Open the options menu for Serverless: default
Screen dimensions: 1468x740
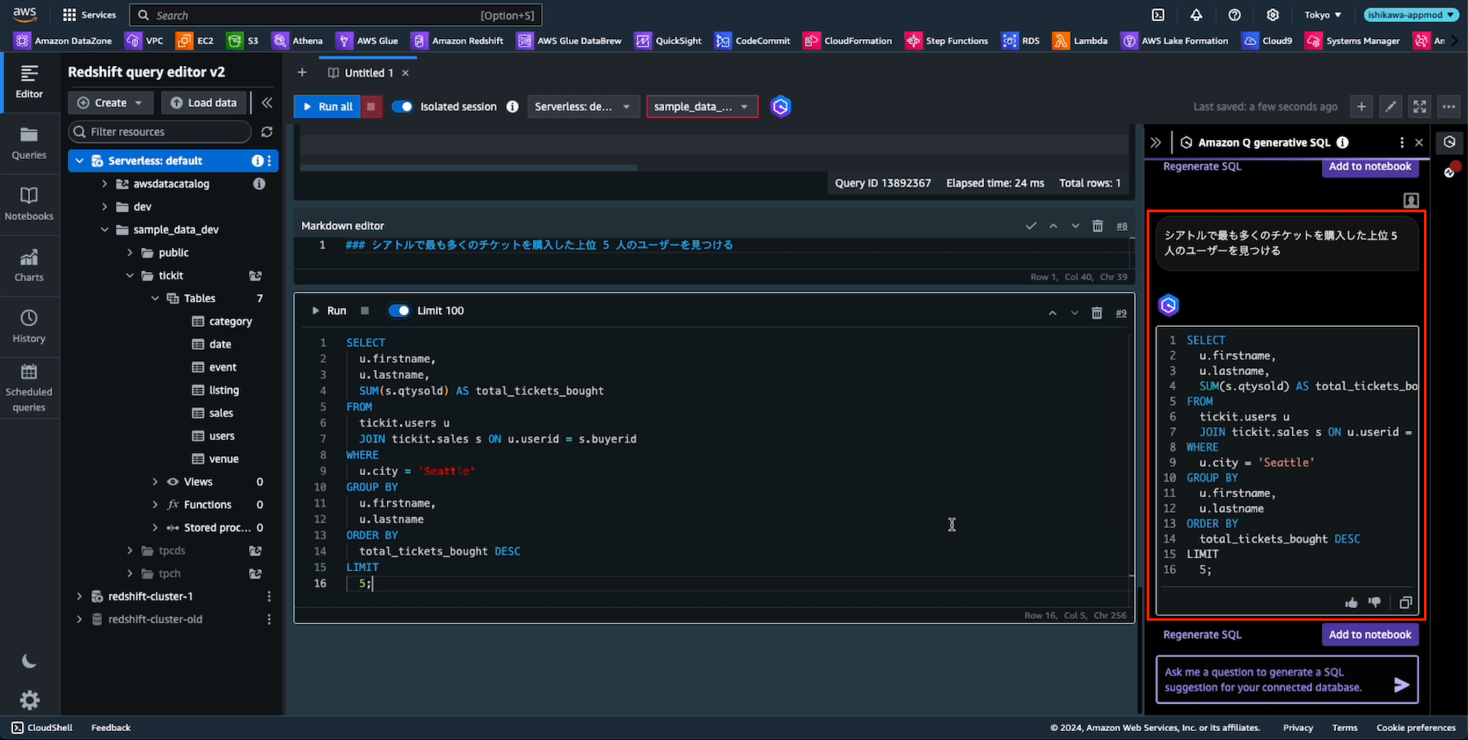(269, 161)
